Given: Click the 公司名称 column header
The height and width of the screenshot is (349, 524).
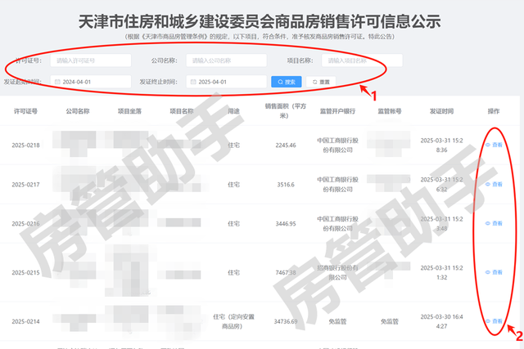Looking at the screenshot, I should tap(78, 111).
